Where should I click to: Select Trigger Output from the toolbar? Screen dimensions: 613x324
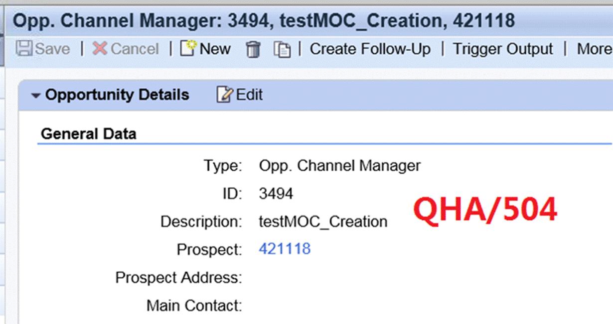[502, 49]
